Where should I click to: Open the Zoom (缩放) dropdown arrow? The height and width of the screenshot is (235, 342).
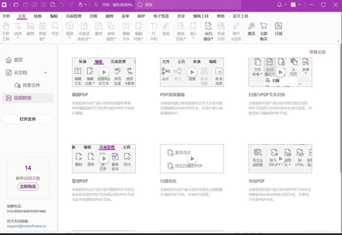[70, 38]
